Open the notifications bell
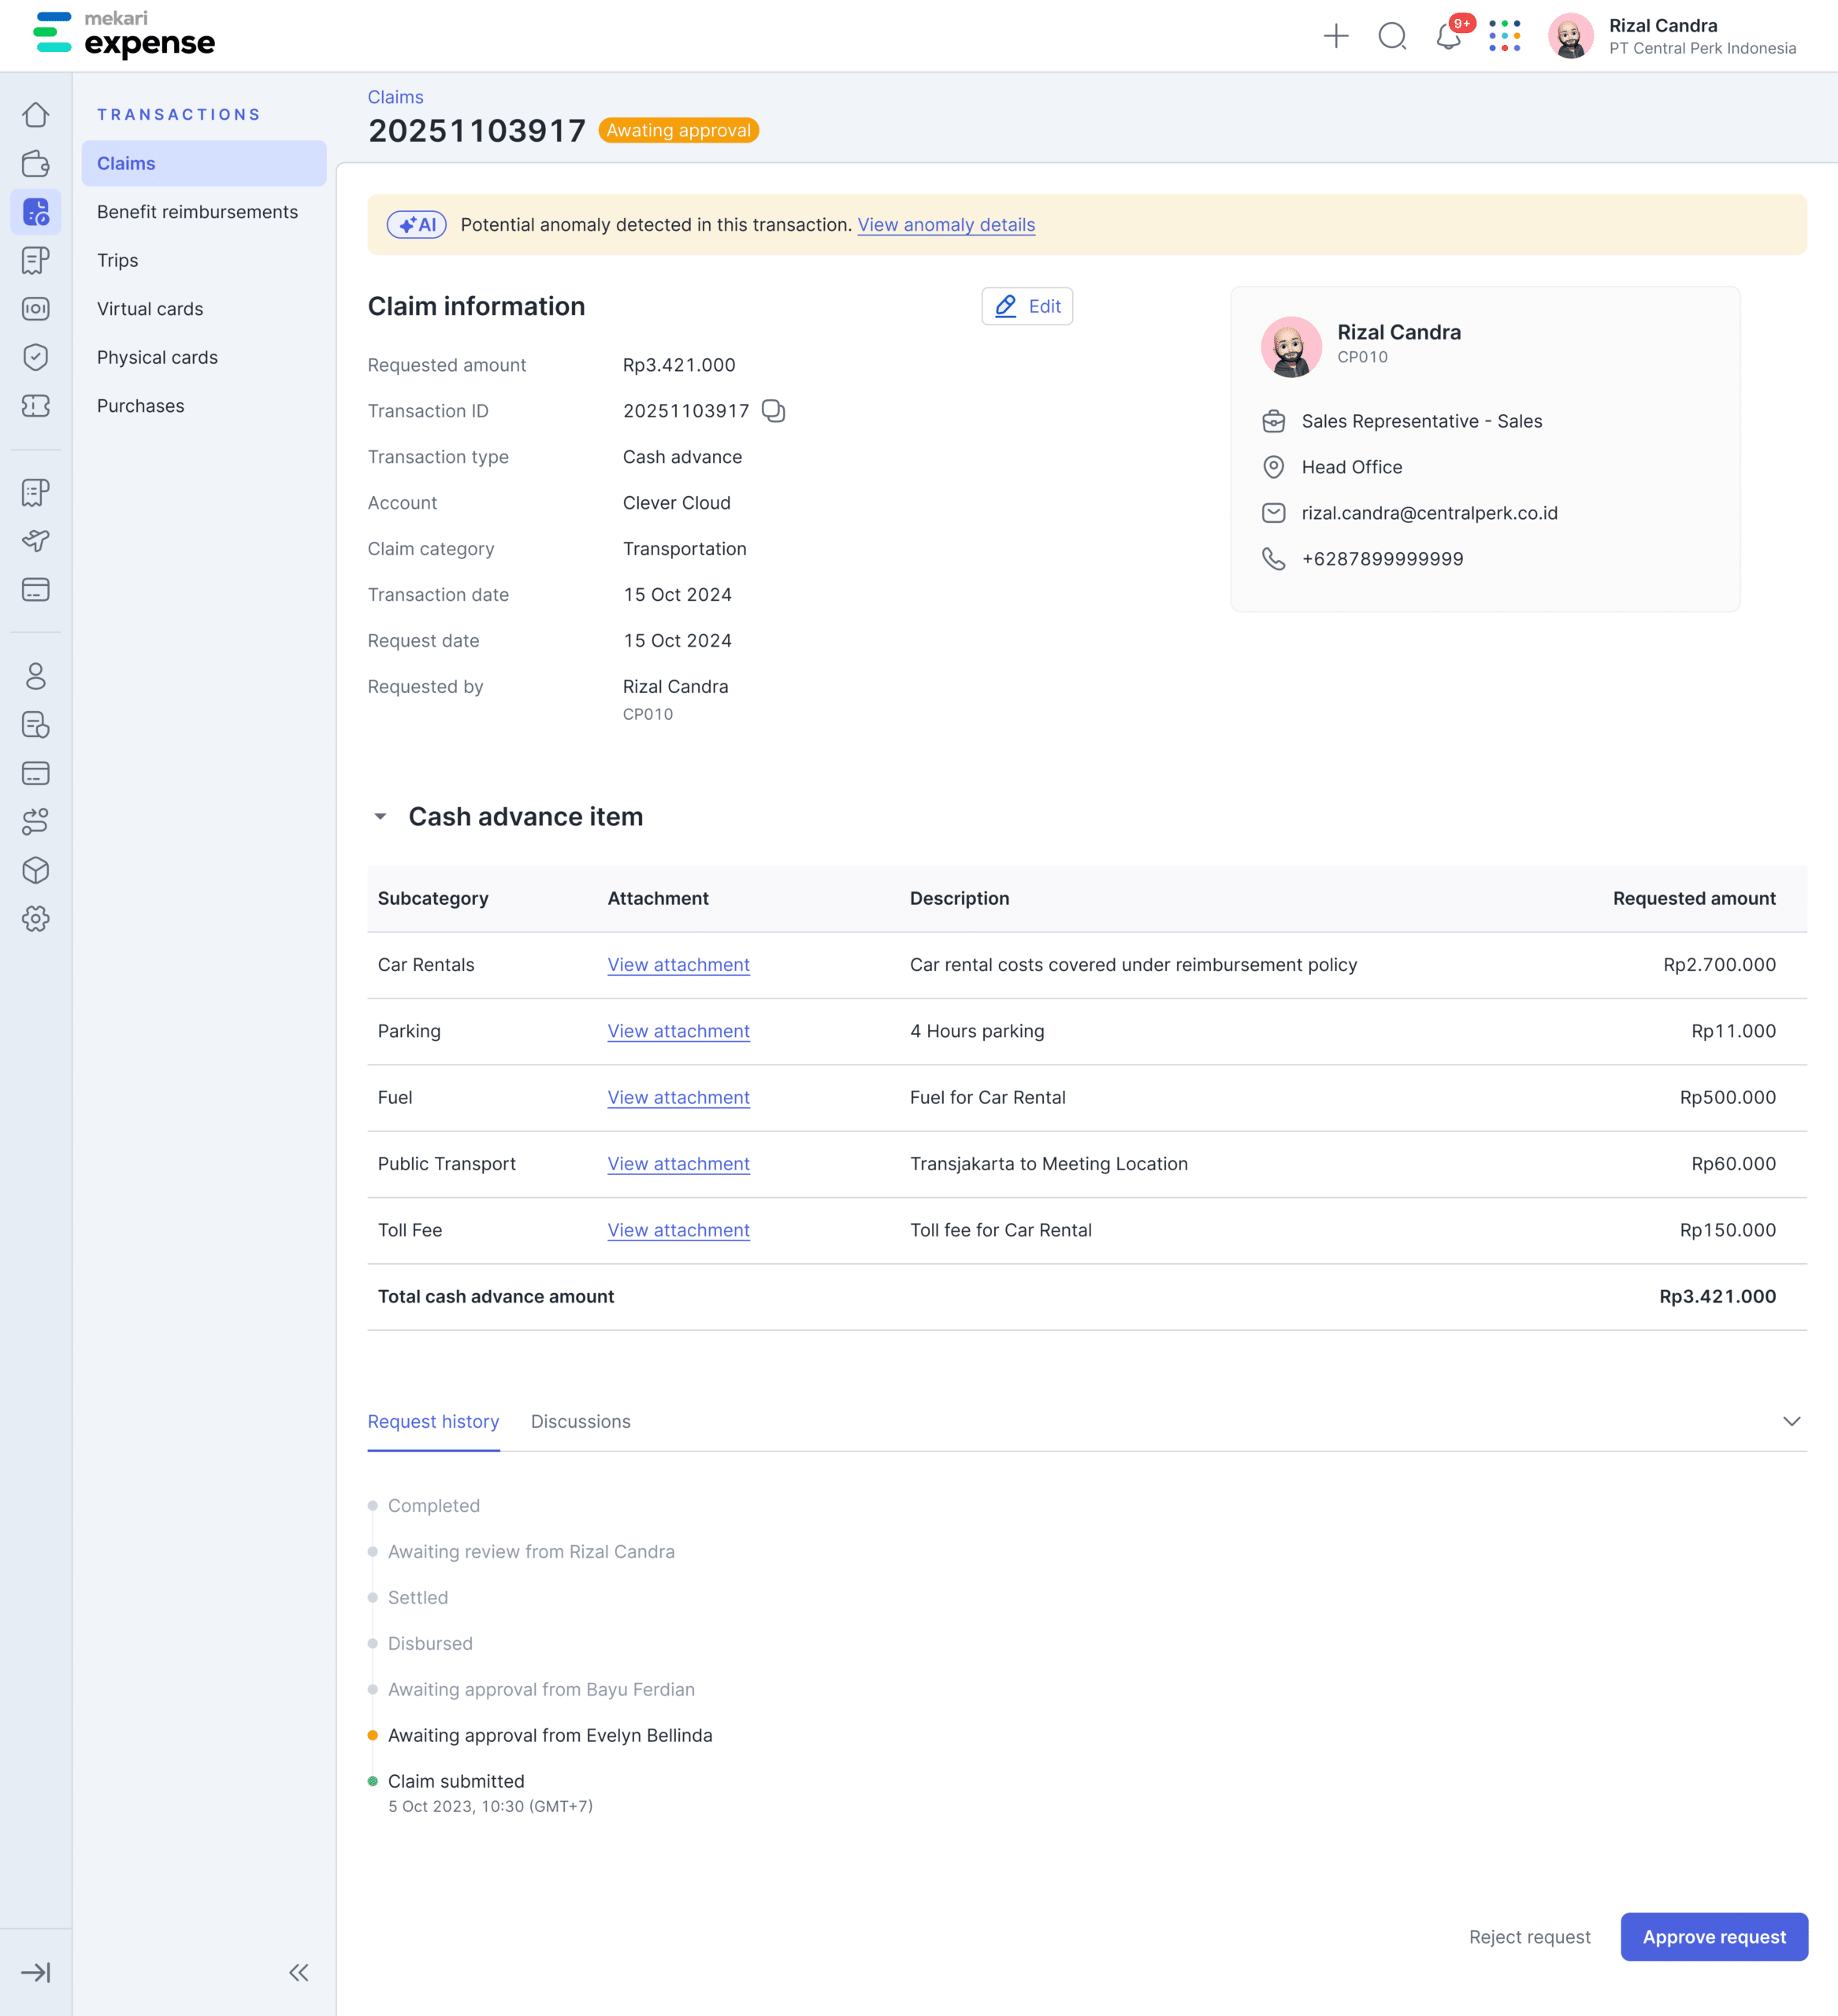This screenshot has width=1838, height=2016. point(1446,37)
